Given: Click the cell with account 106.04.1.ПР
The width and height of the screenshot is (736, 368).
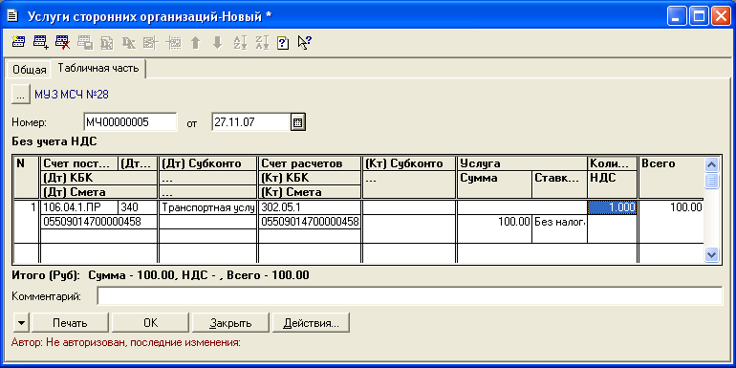Looking at the screenshot, I should click(79, 207).
